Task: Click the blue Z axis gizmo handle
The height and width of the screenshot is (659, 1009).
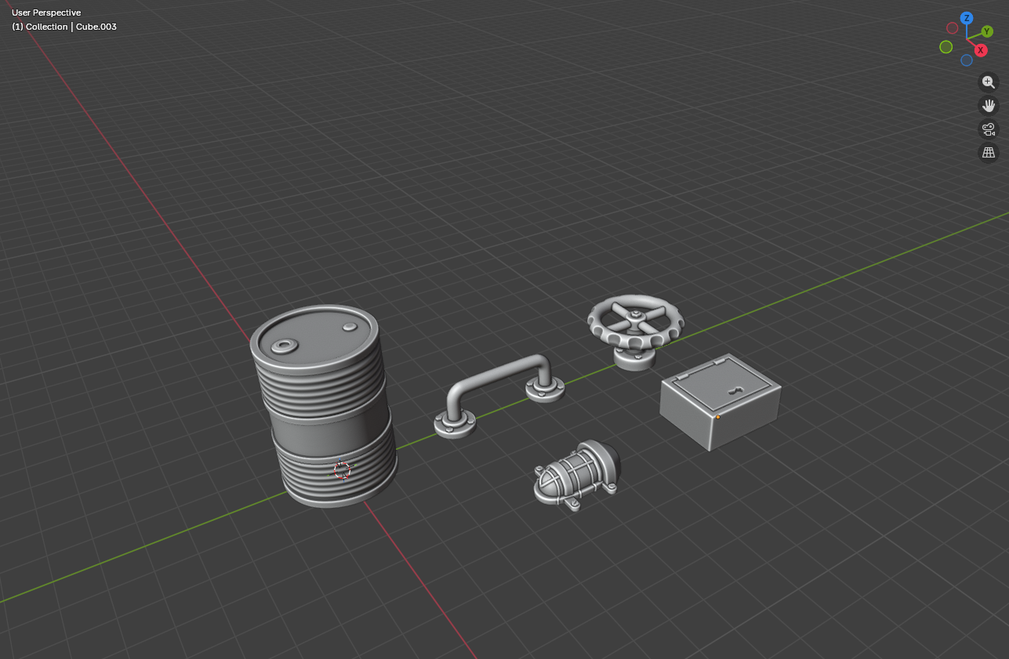Action: pos(967,18)
